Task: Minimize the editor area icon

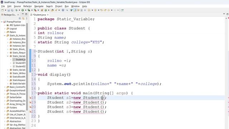Action: click(x=224, y=14)
